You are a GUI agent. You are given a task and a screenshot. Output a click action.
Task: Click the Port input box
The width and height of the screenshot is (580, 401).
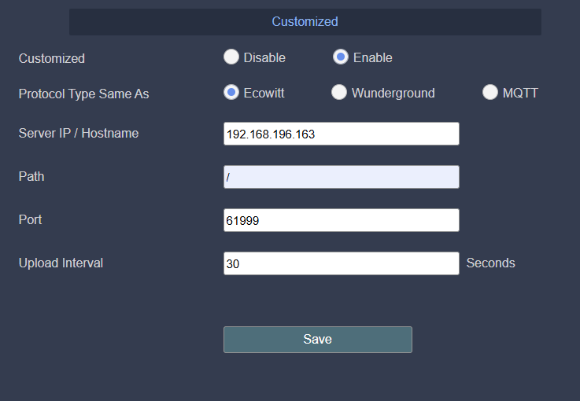(x=341, y=220)
